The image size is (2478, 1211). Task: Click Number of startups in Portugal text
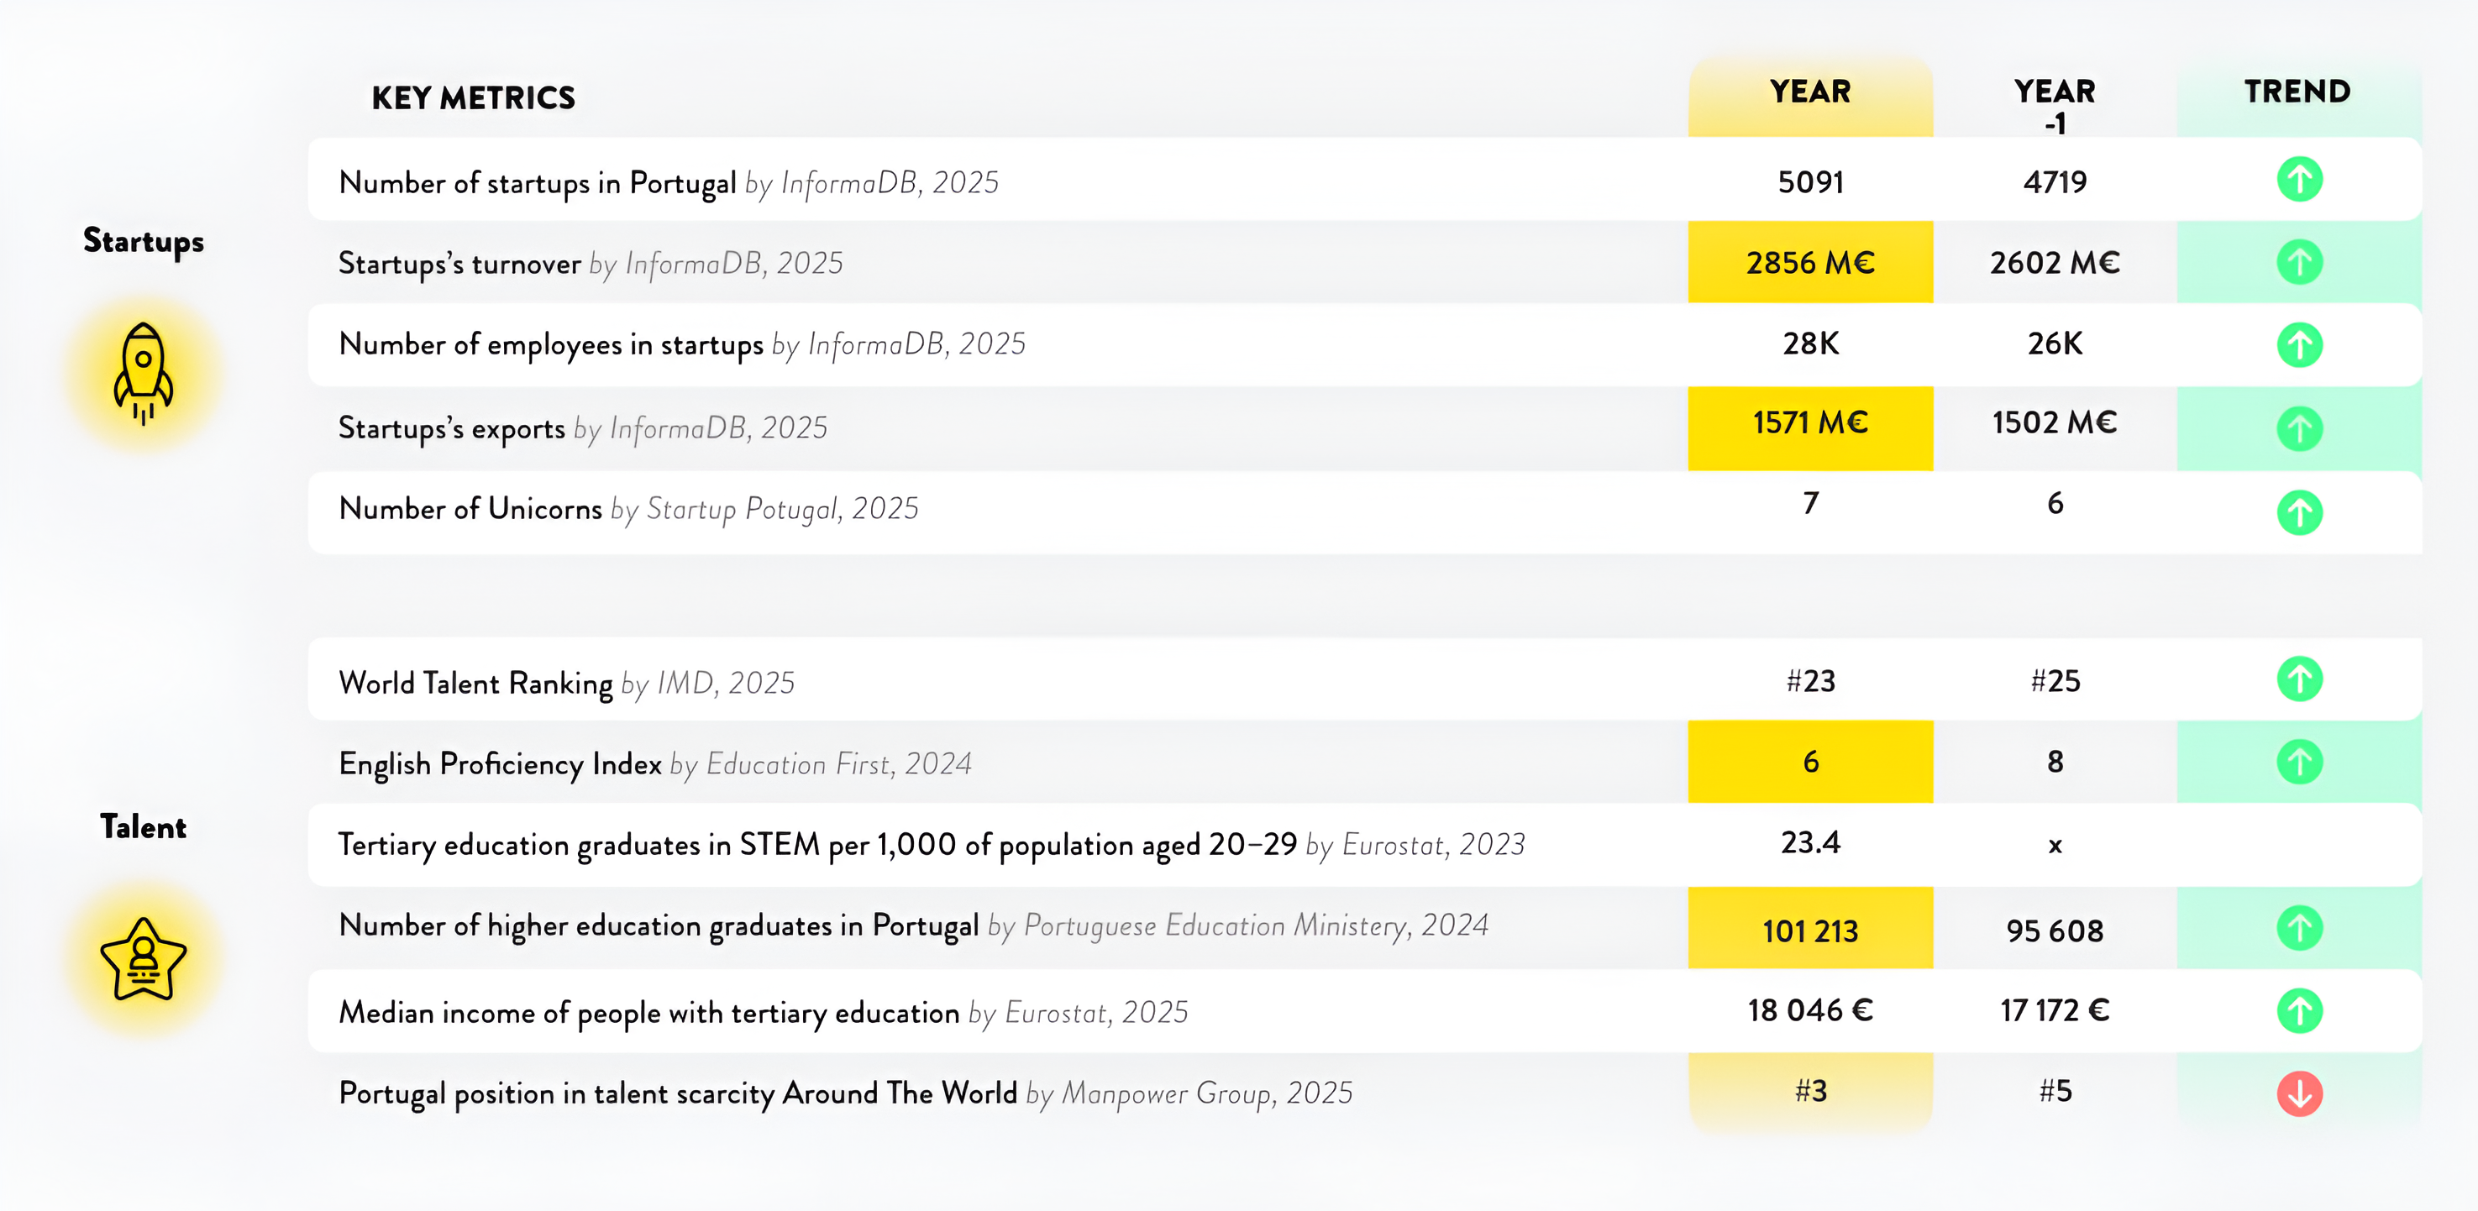pyautogui.click(x=537, y=183)
